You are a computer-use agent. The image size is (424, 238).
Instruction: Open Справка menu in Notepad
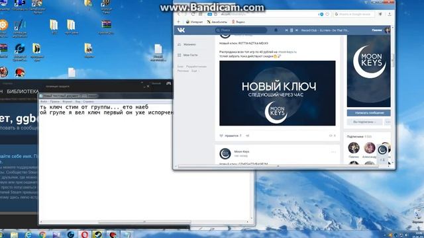pyautogui.click(x=88, y=102)
